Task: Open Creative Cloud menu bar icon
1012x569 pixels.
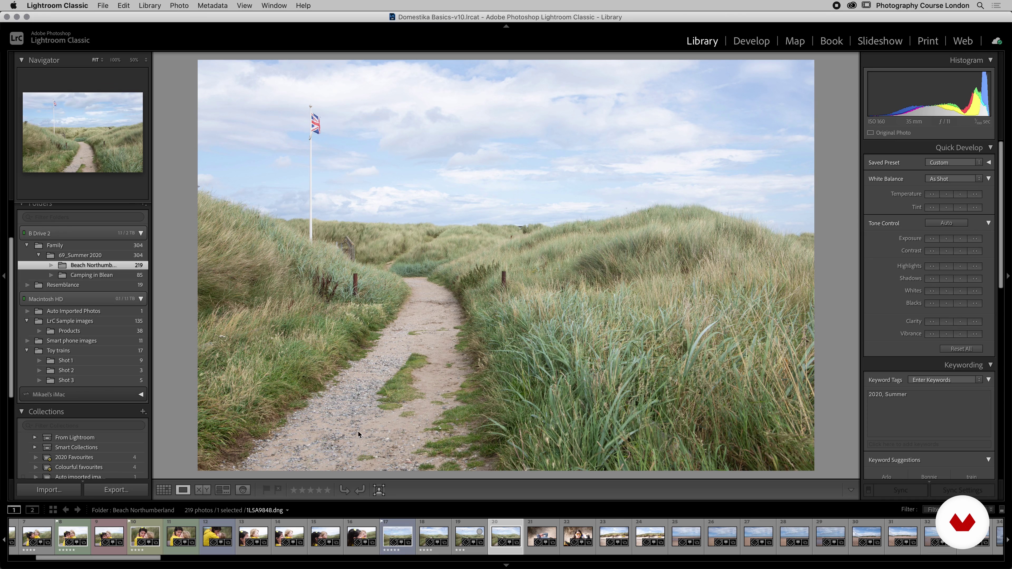Action: pyautogui.click(x=852, y=6)
